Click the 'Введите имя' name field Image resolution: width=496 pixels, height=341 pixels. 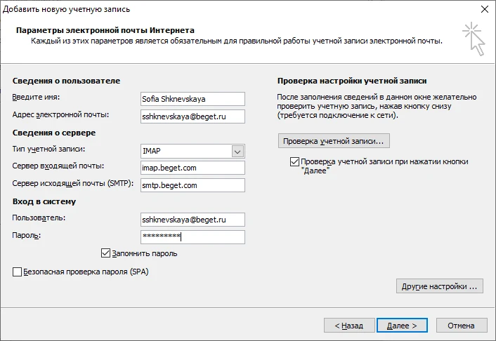pyautogui.click(x=192, y=99)
